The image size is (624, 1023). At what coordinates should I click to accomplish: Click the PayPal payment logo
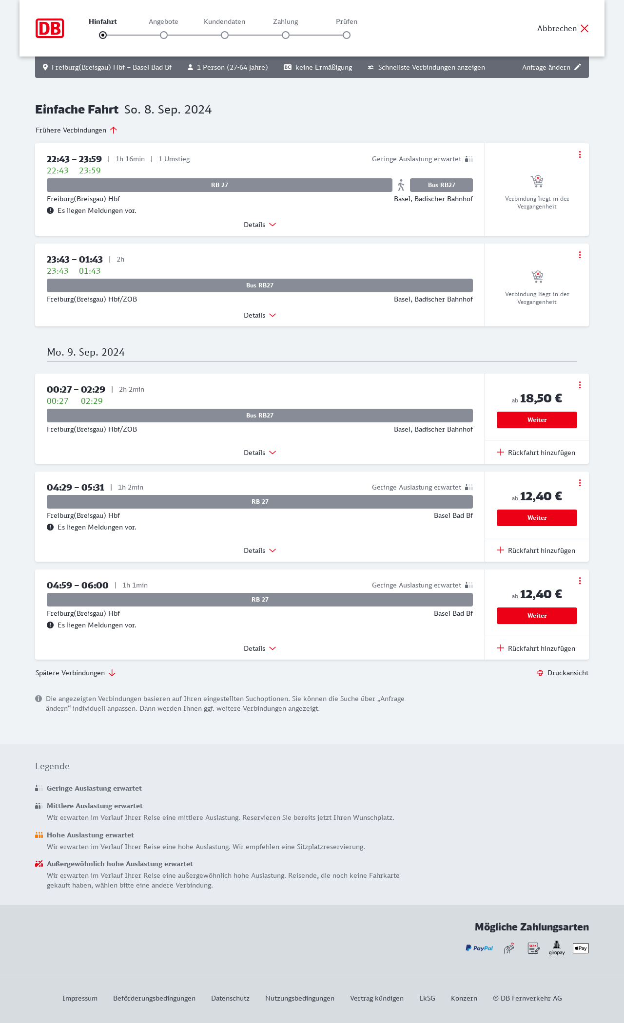coord(479,948)
